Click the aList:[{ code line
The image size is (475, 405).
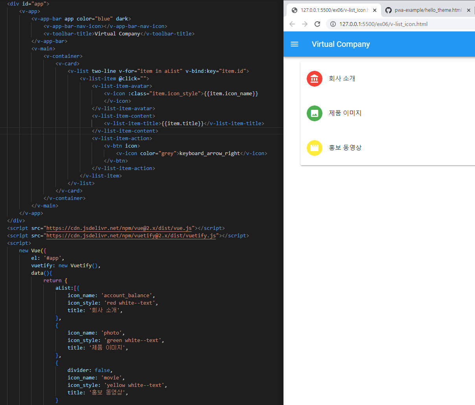pos(67,288)
